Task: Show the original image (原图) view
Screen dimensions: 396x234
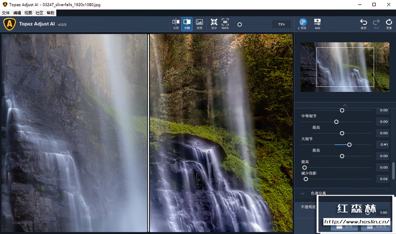Action: pyautogui.click(x=199, y=24)
